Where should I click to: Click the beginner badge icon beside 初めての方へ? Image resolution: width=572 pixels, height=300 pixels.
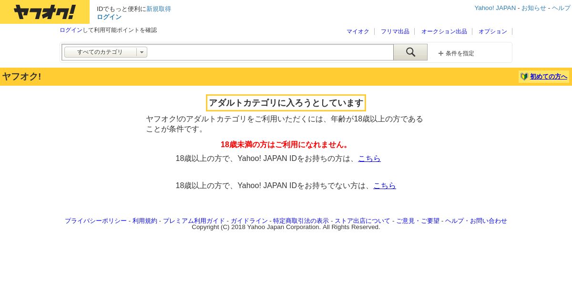524,77
